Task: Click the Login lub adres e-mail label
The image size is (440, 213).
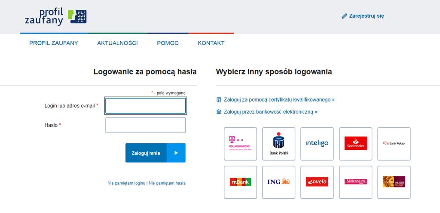Action: coord(71,106)
